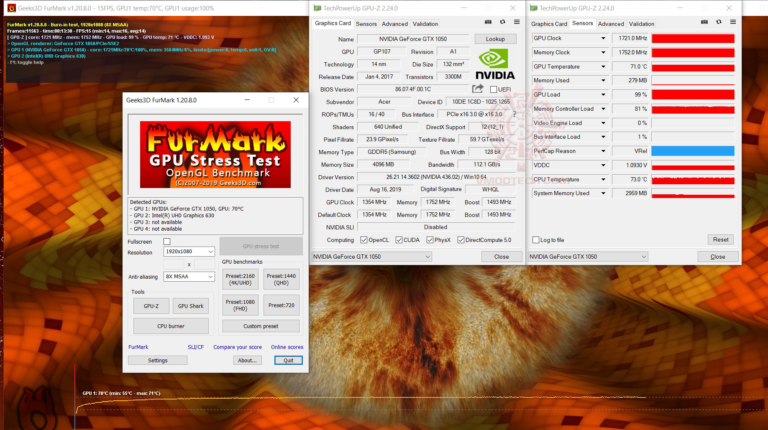Screen dimensions: 768x430
Task: Click the NVIDIA logo in GPU-Z
Action: tap(495, 64)
